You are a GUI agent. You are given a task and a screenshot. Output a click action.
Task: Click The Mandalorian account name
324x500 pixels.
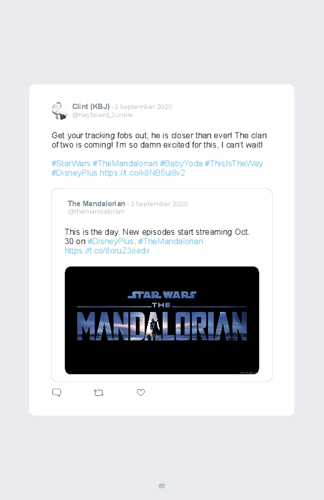tap(97, 204)
